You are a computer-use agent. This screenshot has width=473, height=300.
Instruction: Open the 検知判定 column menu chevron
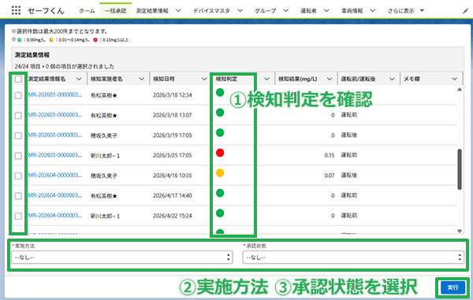[x=266, y=79]
